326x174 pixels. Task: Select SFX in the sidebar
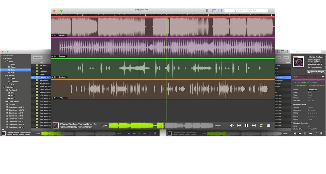point(12,84)
